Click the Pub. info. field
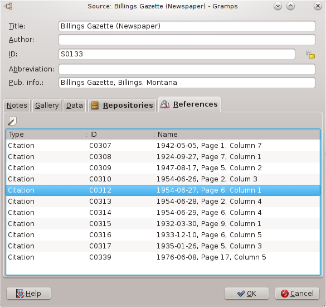326x307 pixels. tap(187, 83)
